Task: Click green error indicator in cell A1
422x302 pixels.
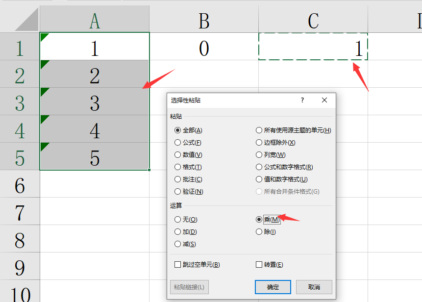Action: (x=44, y=36)
